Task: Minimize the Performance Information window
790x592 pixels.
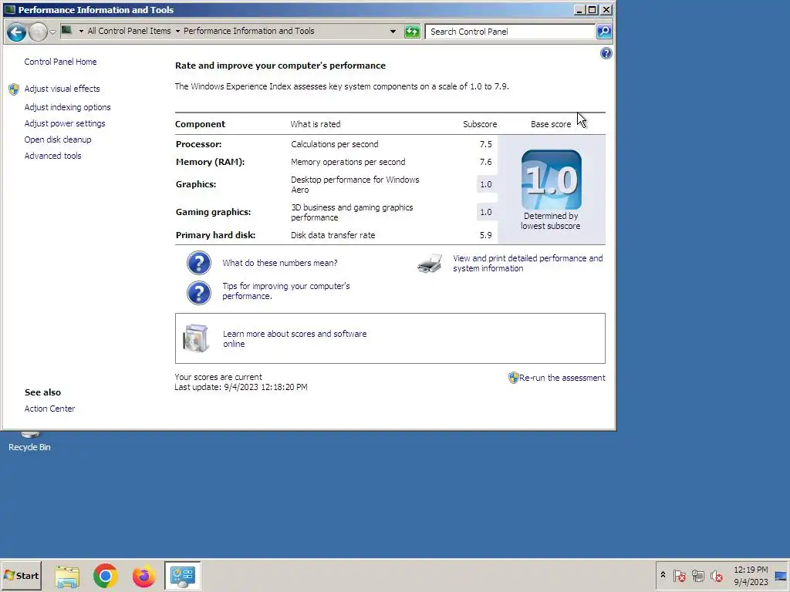Action: [579, 9]
